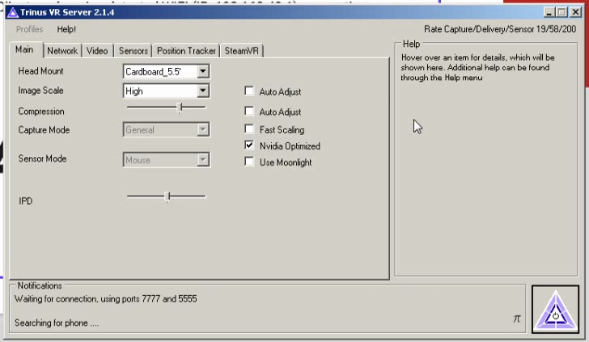Uncheck the Nvidia Optimized checkbox
Screen dimensions: 589x342
pyautogui.click(x=248, y=146)
